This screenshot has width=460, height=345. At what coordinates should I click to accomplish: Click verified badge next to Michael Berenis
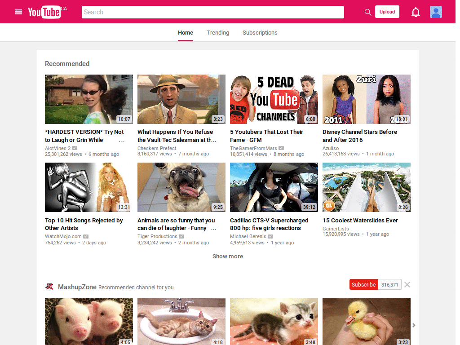[x=270, y=236]
